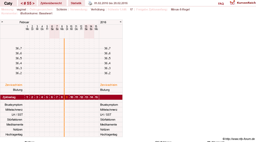The height and width of the screenshot is (142, 256).
Task: Open the FAQ link
Action: 221,4
